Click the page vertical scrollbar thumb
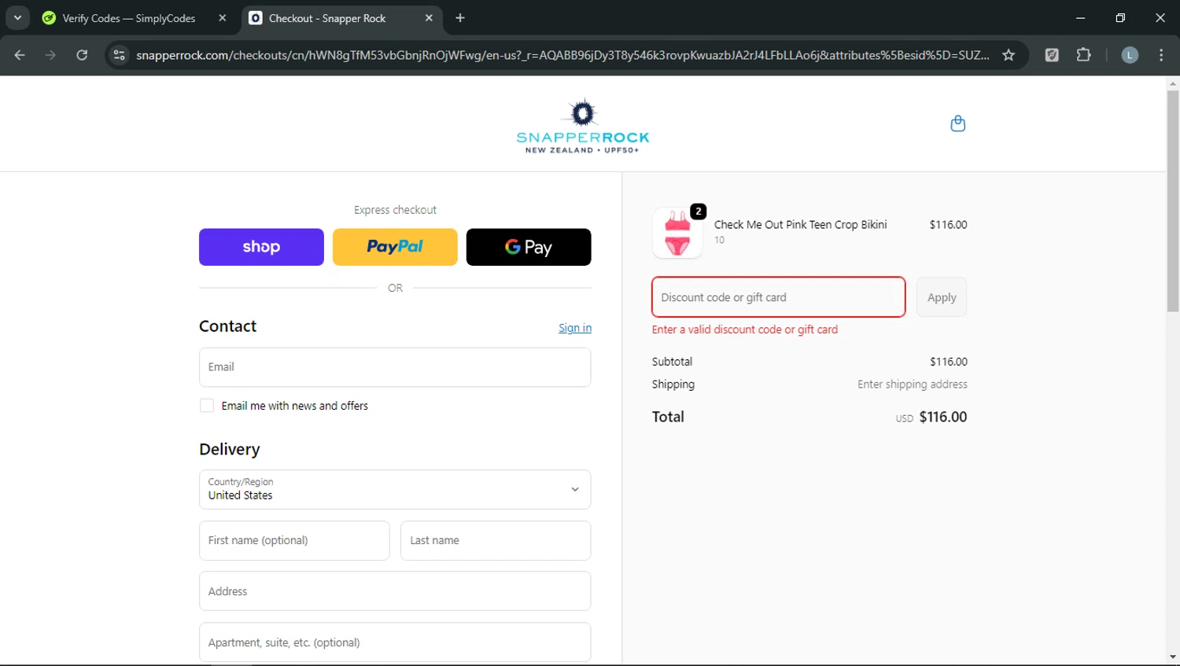Viewport: 1180px width, 666px height. pyautogui.click(x=1173, y=201)
